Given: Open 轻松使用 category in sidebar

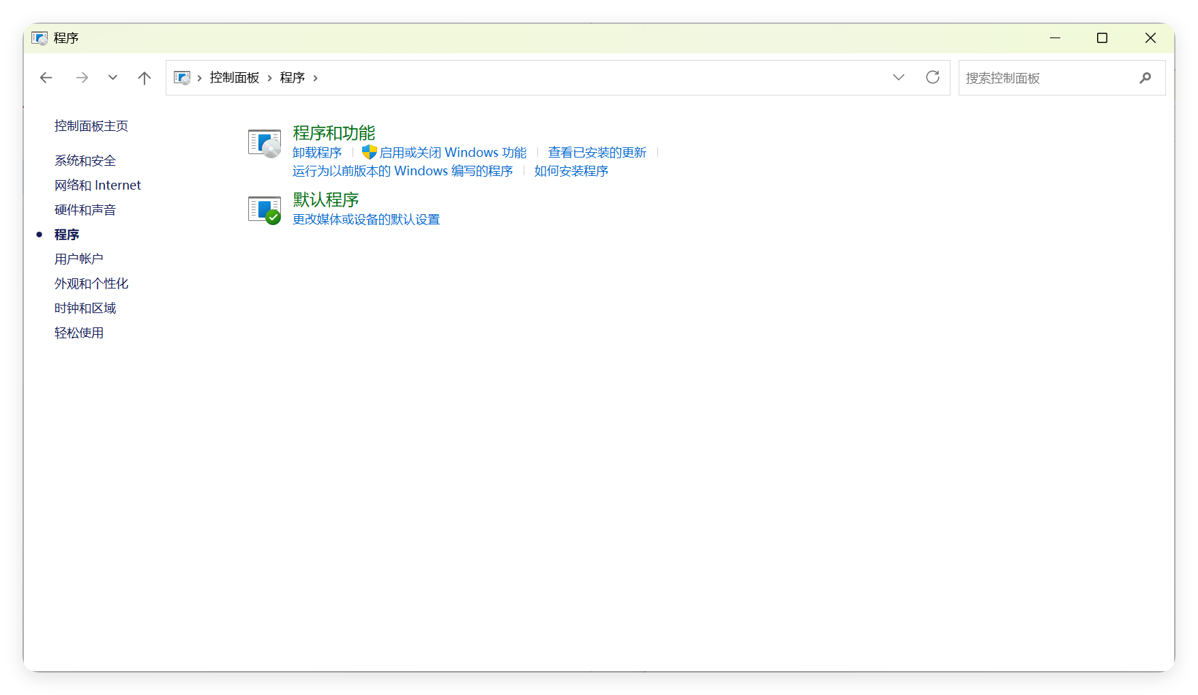Looking at the screenshot, I should coord(79,333).
